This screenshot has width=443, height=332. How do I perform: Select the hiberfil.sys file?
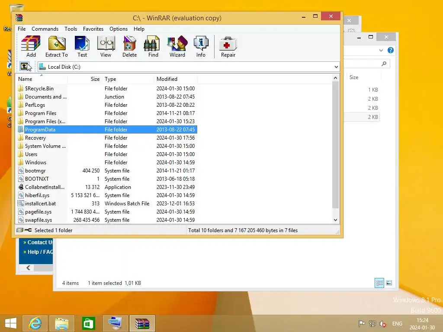pos(107,195)
